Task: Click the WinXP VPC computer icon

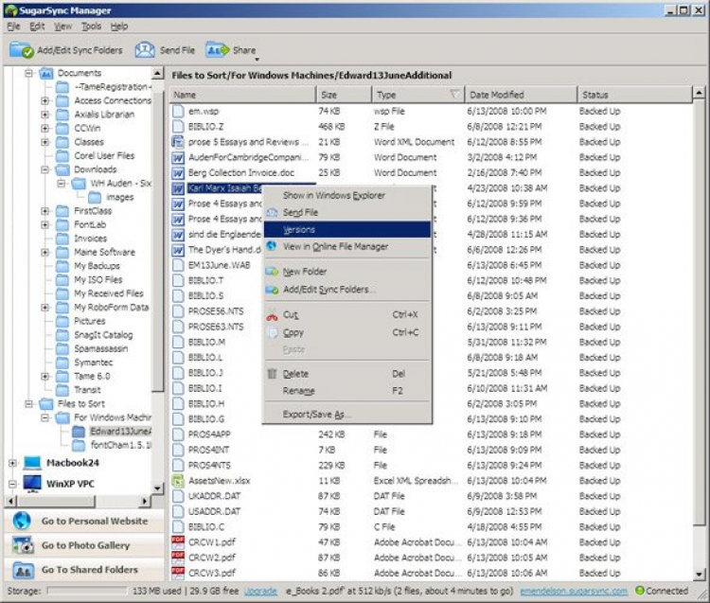Action: tap(32, 485)
